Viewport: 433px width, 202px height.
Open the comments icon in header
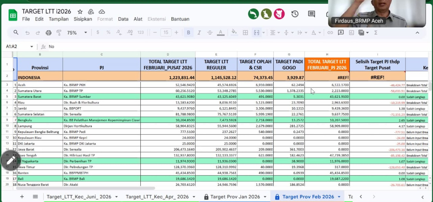click(x=311, y=14)
